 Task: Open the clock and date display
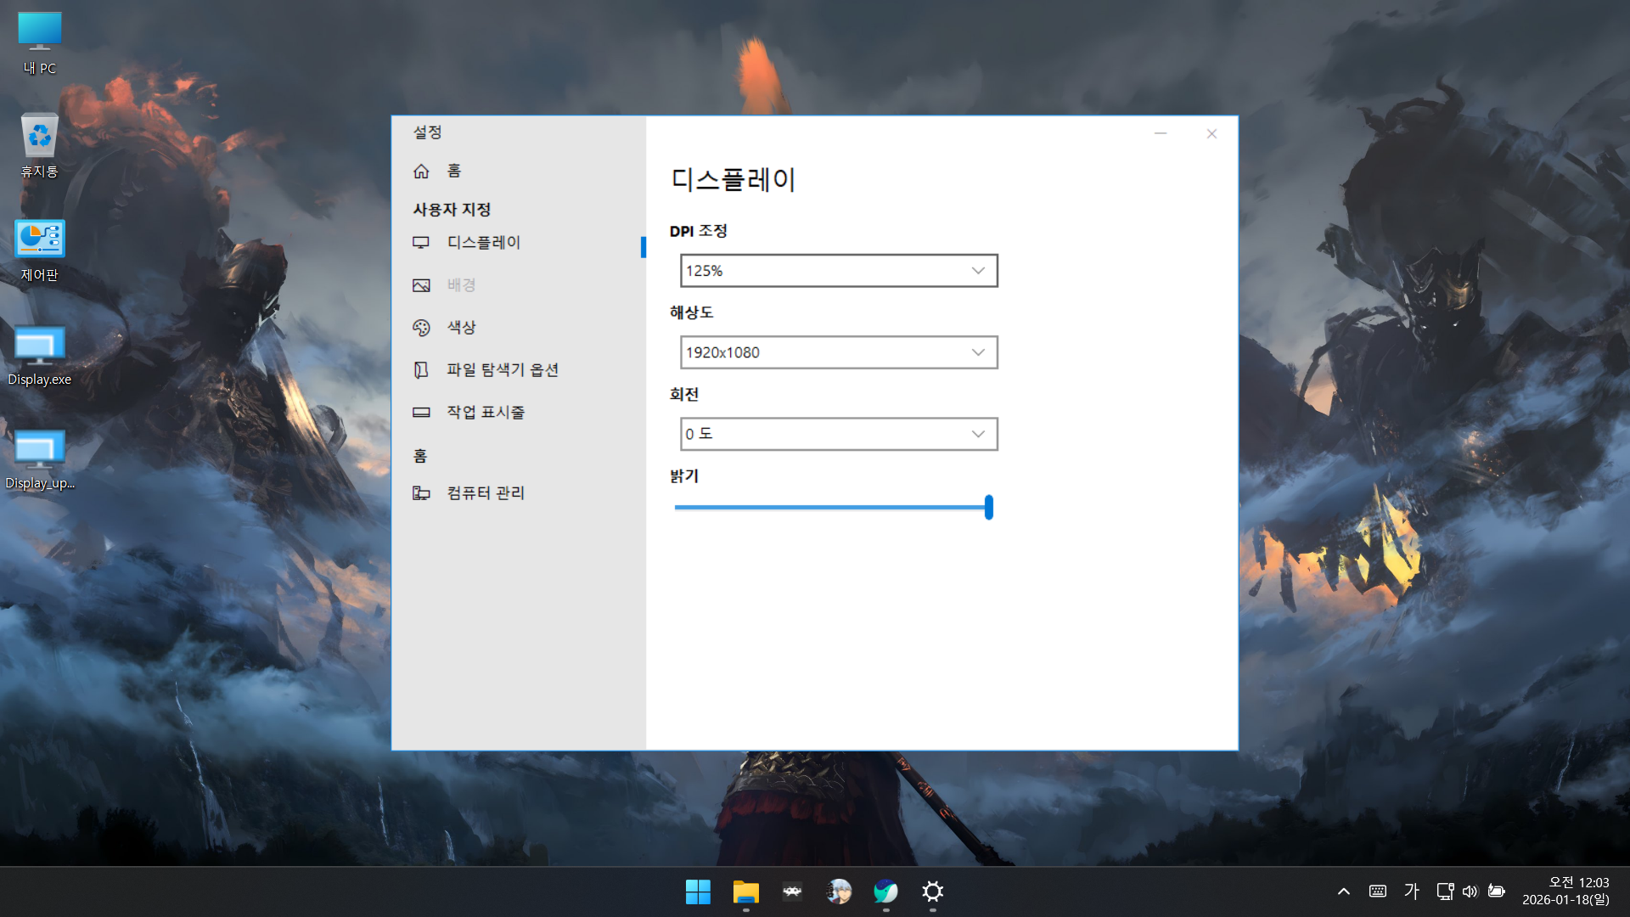click(1565, 891)
